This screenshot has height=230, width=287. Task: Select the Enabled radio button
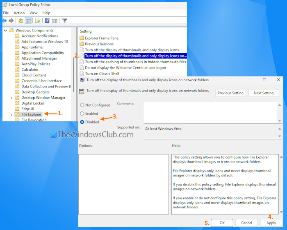(x=82, y=114)
